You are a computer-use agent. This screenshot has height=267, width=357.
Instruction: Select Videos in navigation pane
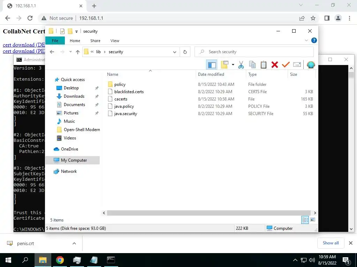(x=70, y=138)
